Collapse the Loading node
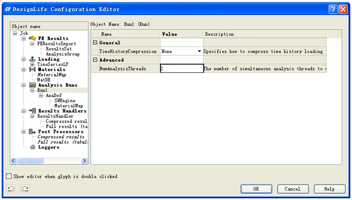The width and height of the screenshot is (352, 200). (x=24, y=59)
